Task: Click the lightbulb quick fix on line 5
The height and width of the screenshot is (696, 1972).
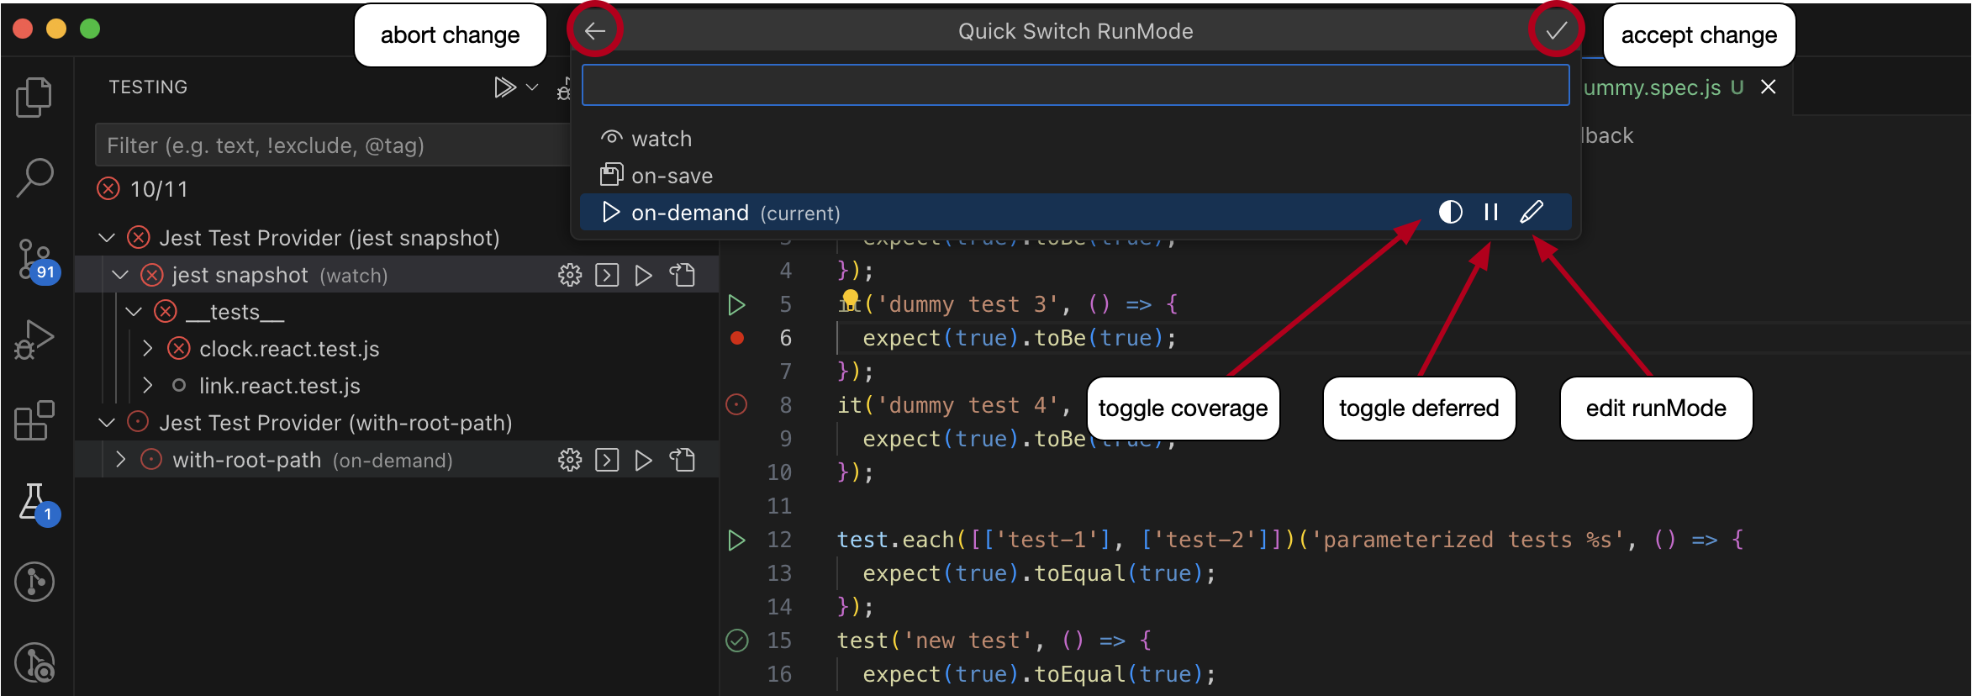Action: [851, 298]
